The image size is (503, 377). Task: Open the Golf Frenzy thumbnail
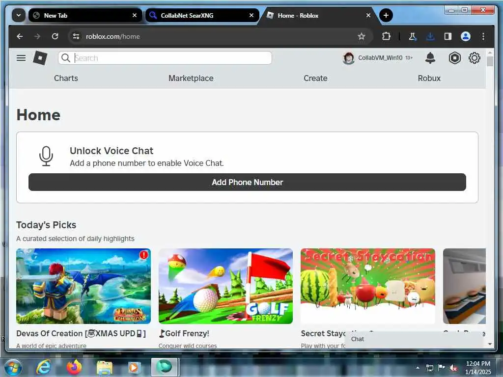(x=225, y=286)
